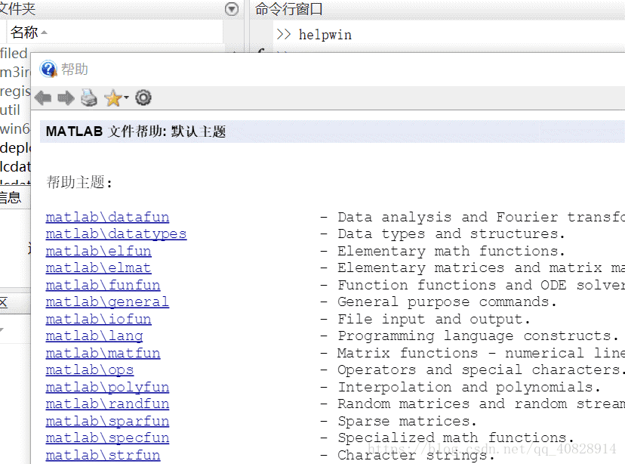
Task: Select the 'filed' item in folder list
Action: point(14,53)
